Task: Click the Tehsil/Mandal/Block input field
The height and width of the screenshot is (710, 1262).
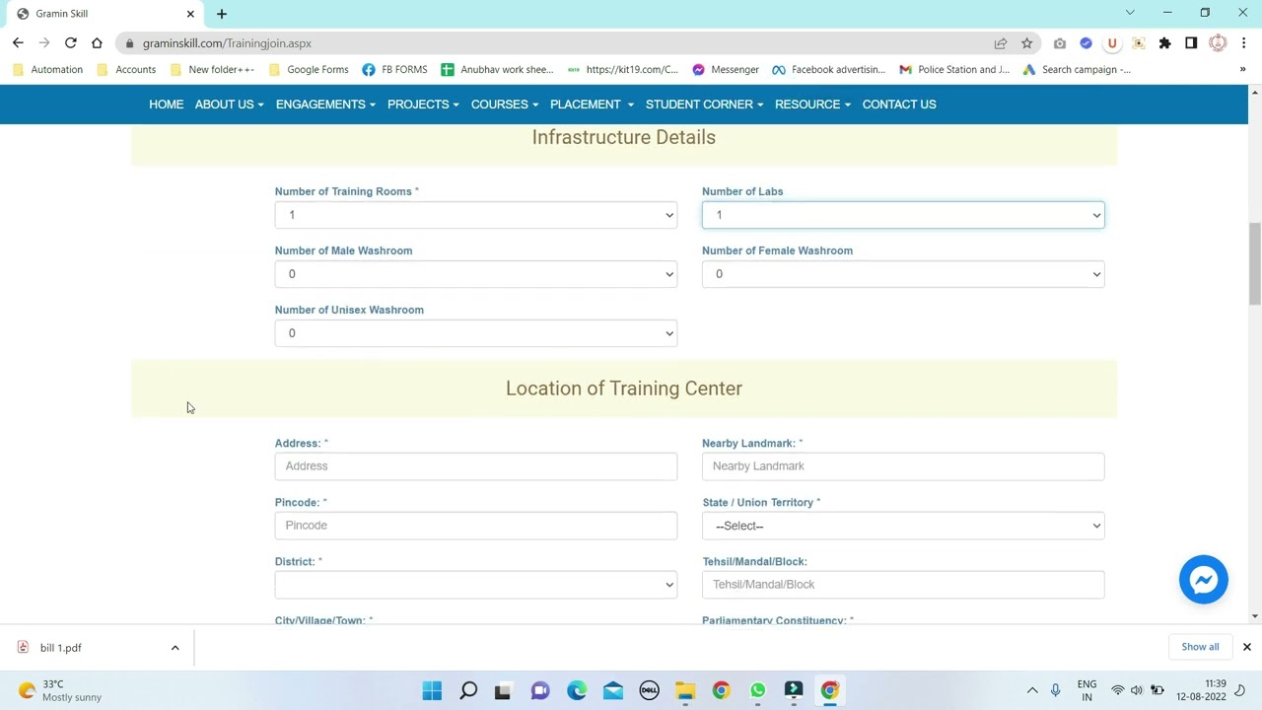Action: point(903,585)
